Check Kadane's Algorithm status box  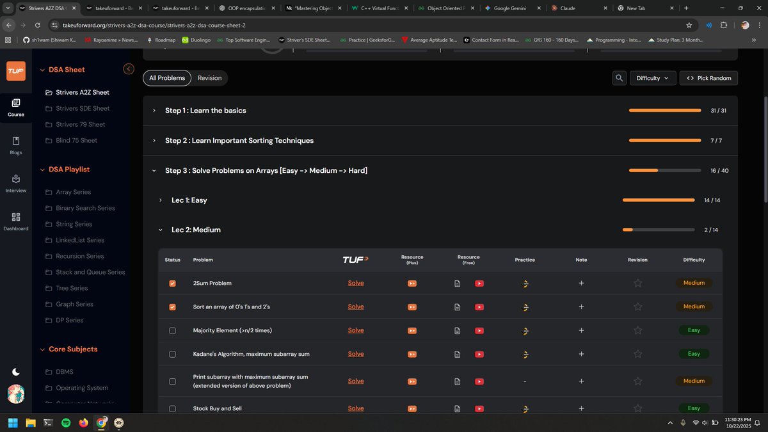point(172,355)
